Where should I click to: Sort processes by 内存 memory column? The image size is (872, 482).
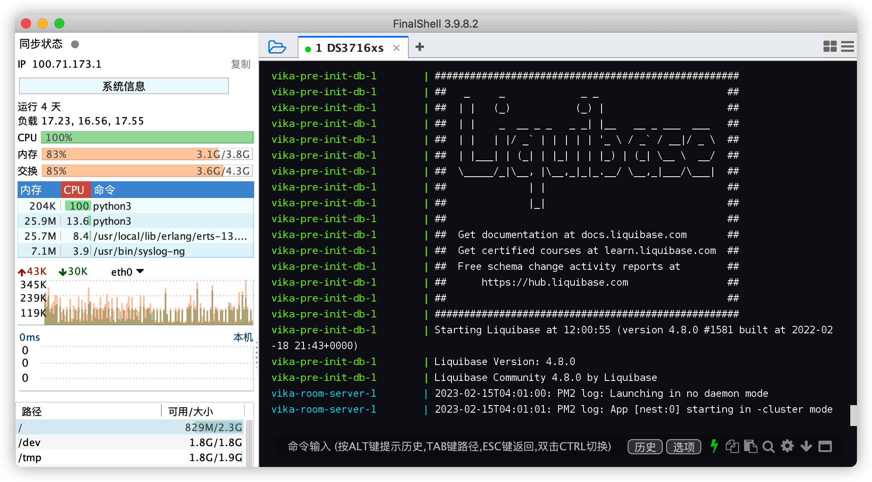click(32, 190)
